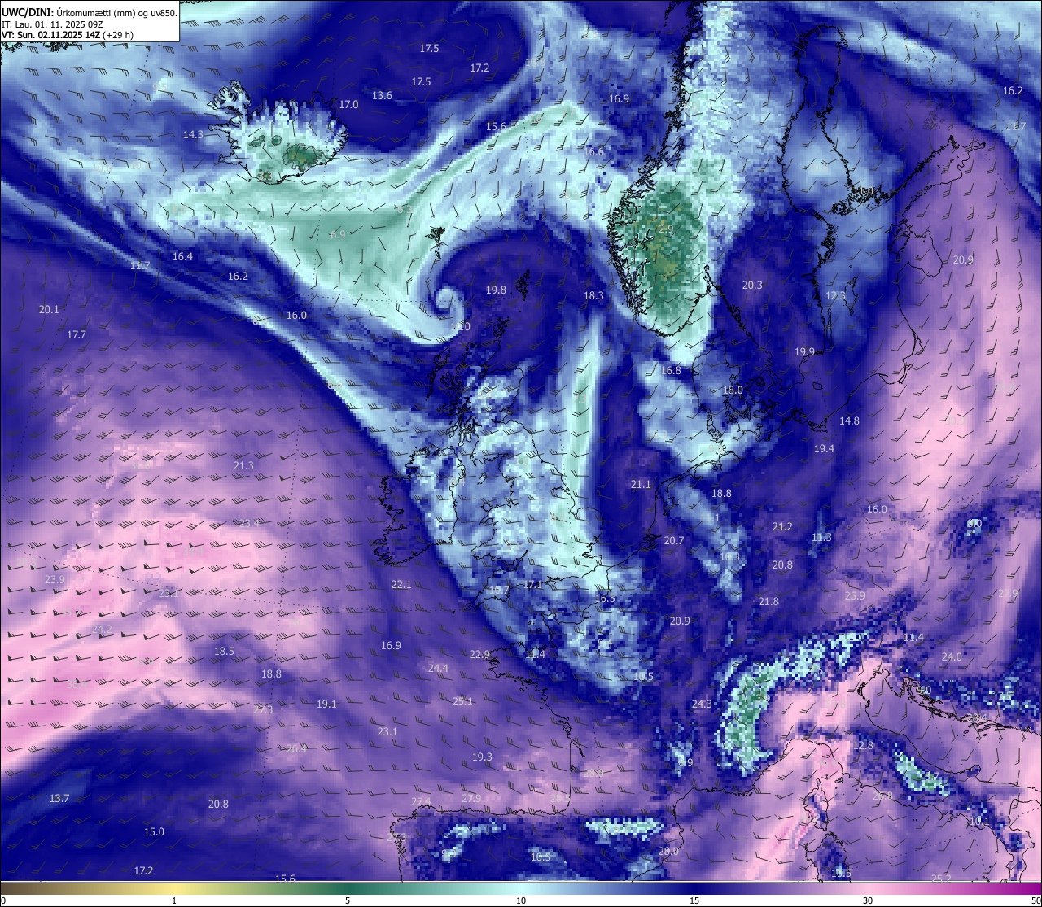Viewport: 1042px width, 907px height.
Task: Click the 2.9 value over southern Norway
Action: [x=666, y=230]
